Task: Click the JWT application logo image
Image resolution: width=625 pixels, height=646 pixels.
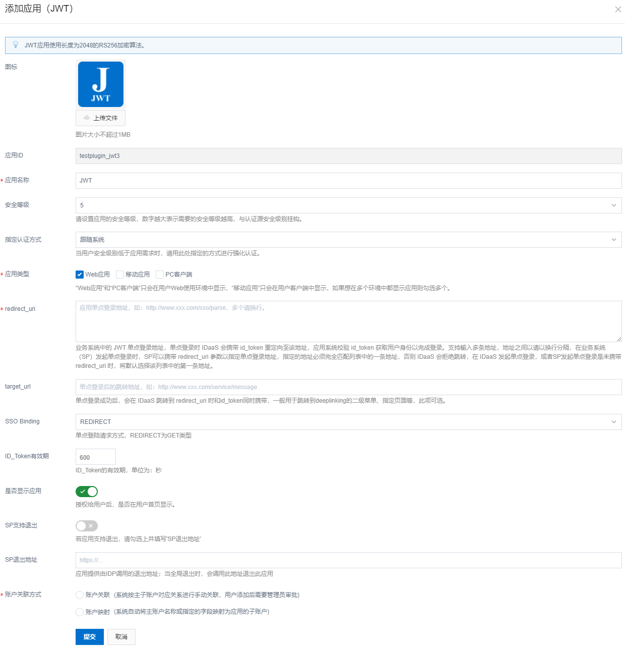Action: 101,84
